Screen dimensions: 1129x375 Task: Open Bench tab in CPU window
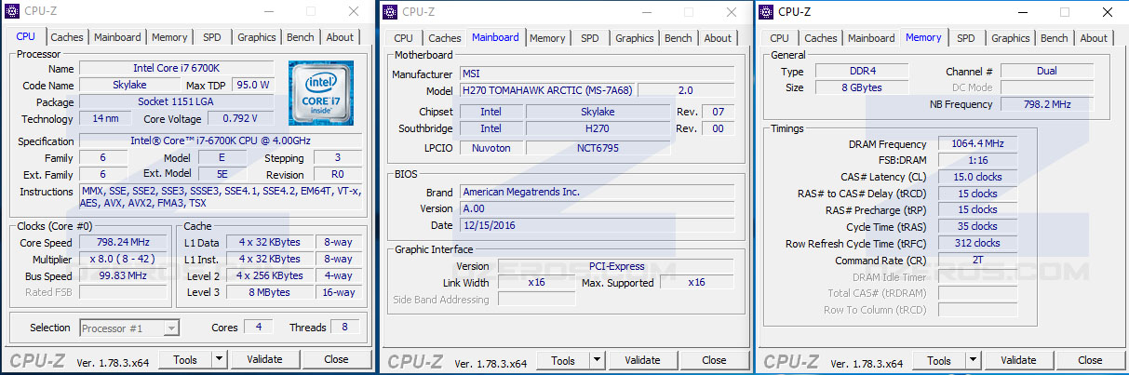[301, 37]
